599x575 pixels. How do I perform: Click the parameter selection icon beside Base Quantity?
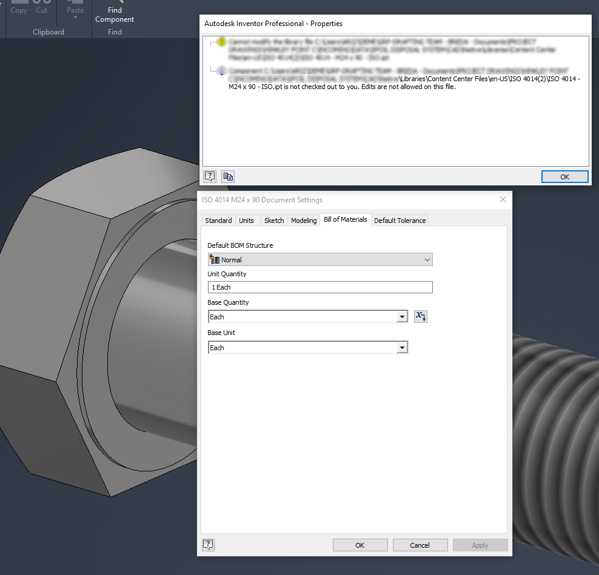click(420, 316)
